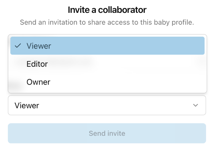Click the invitation description text

pyautogui.click(x=107, y=23)
